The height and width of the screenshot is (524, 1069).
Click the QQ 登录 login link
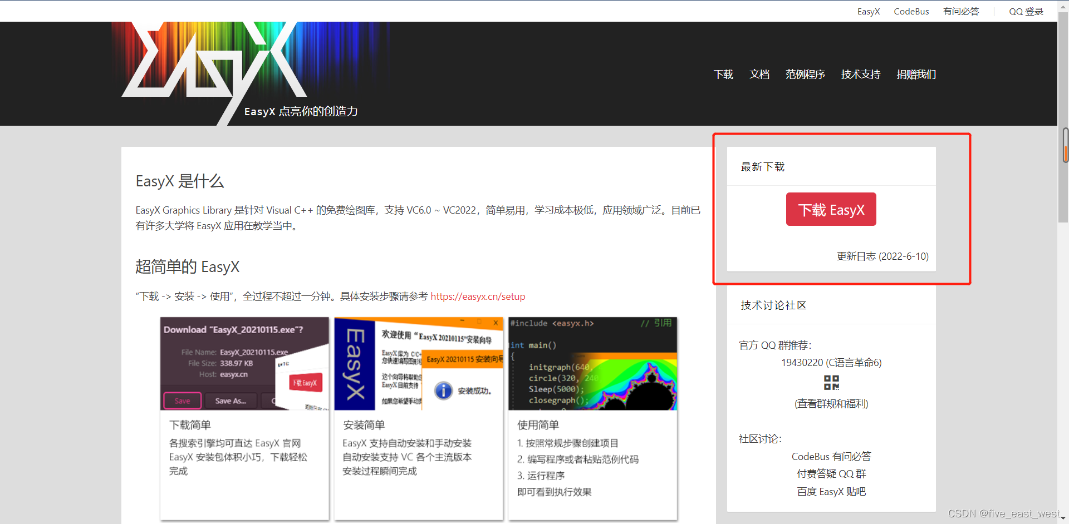1026,11
